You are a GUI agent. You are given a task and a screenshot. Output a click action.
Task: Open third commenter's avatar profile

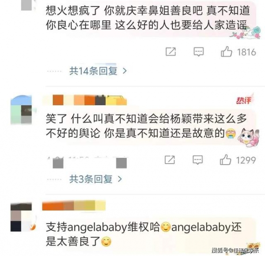click(21, 217)
